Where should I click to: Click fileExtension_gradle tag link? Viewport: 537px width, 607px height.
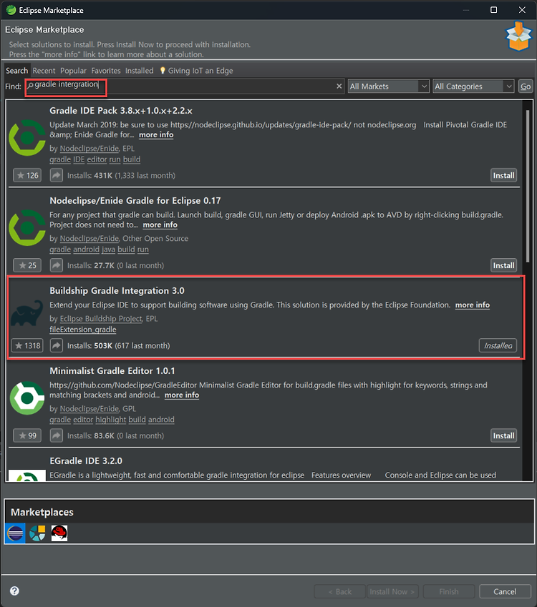pos(83,330)
